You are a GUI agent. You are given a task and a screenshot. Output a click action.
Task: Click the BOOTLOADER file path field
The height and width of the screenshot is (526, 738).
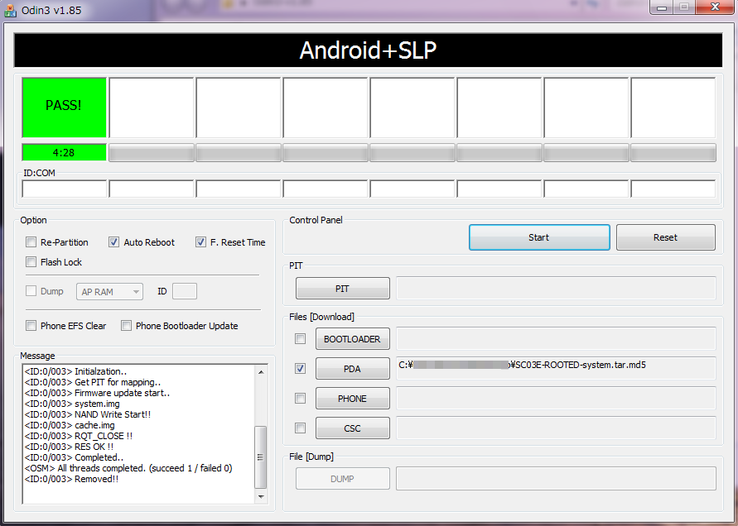[556, 338]
